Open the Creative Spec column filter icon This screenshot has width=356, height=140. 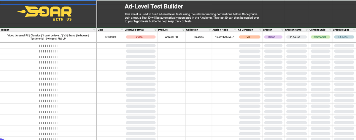(x=354, y=30)
